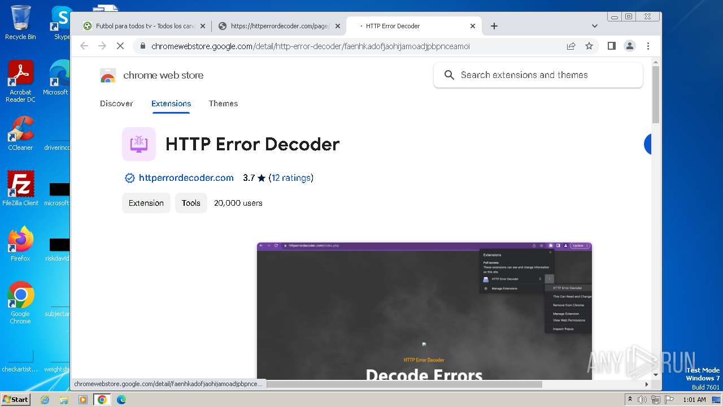View the 12 ratings link
This screenshot has height=407, width=723.
291,178
